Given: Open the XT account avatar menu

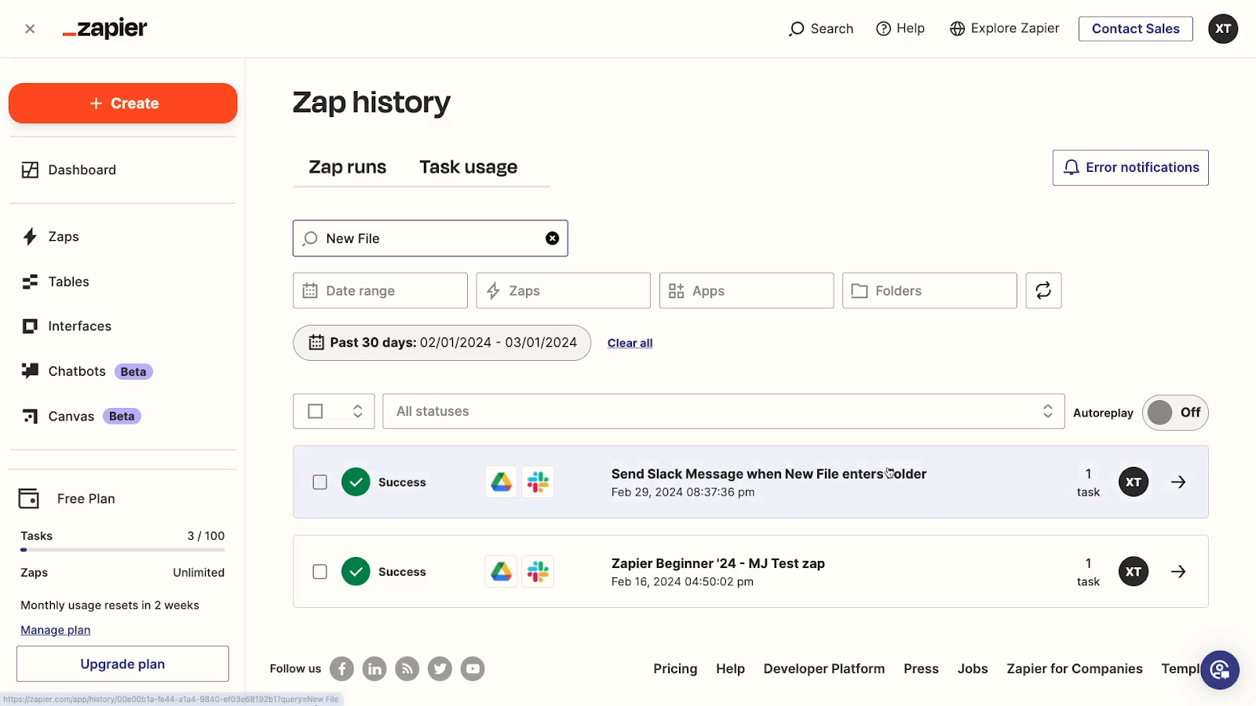Looking at the screenshot, I should point(1223,29).
